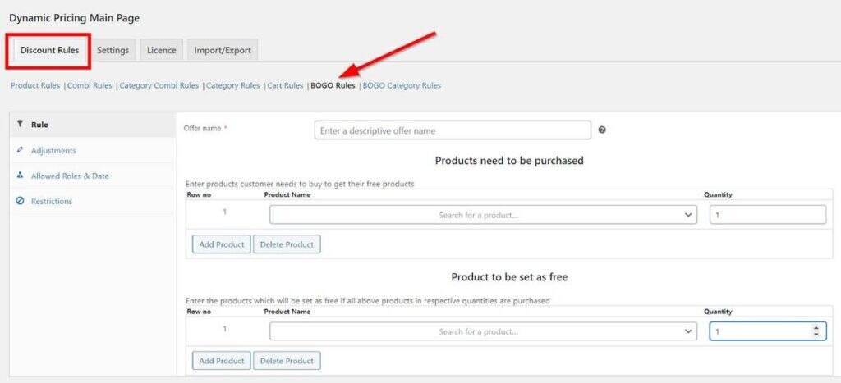
Task: Select the Discount Rules tab
Action: pyautogui.click(x=49, y=50)
